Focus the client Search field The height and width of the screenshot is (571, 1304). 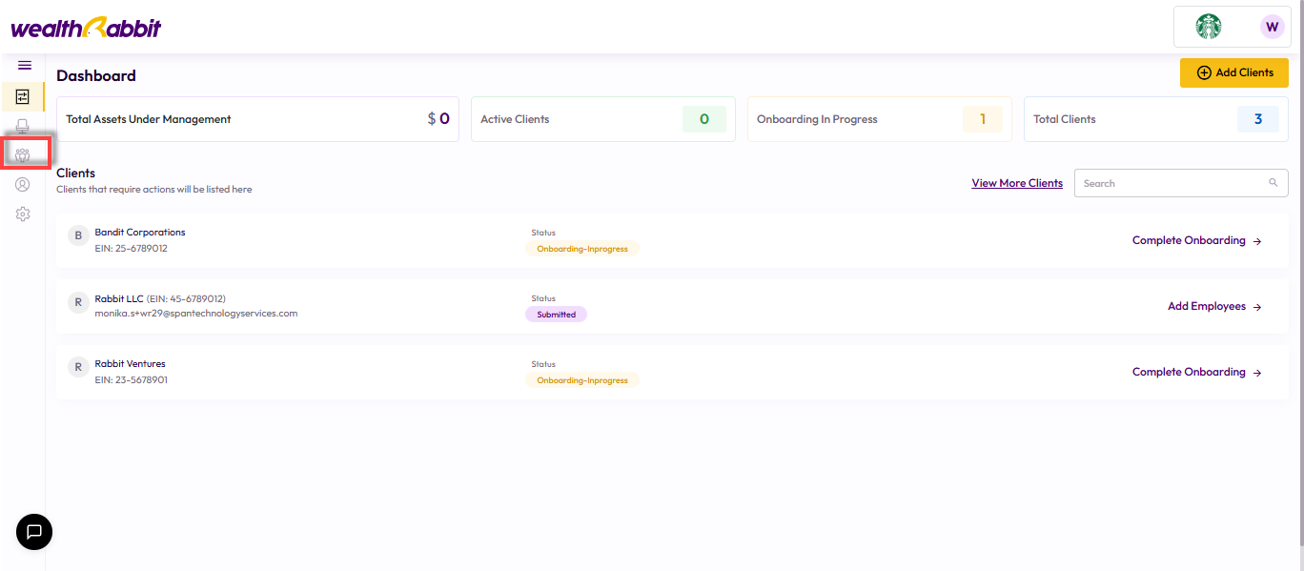(1181, 183)
